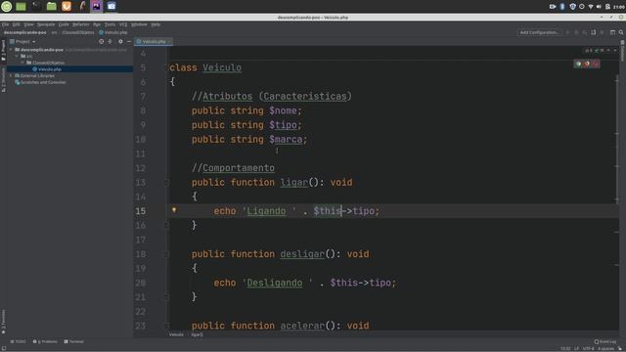Open the Navigate menu
Screen dimensions: 626x352
[x=46, y=24]
